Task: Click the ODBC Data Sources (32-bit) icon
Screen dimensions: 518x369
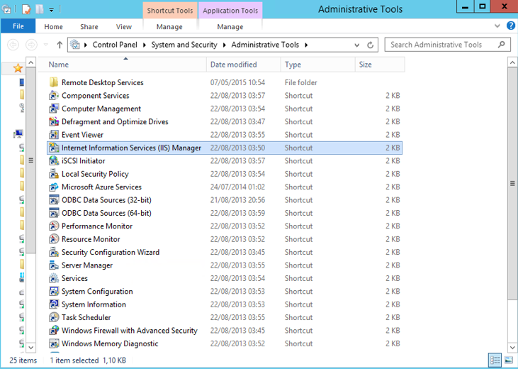Action: tap(54, 200)
